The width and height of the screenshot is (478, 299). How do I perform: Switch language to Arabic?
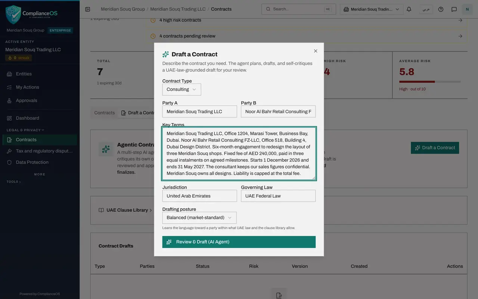[x=426, y=9]
